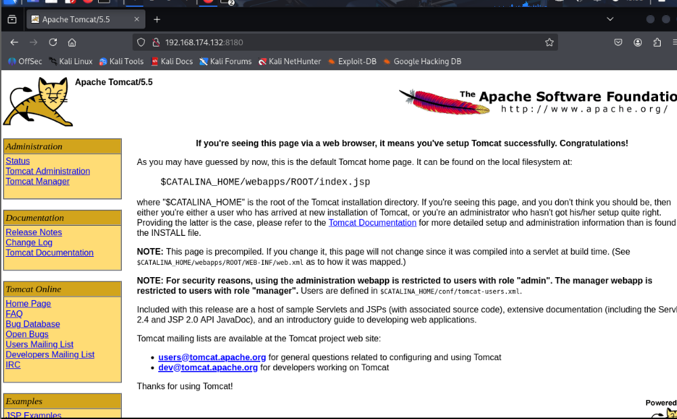This screenshot has width=677, height=419.
Task: Open a new browser tab
Action: click(157, 20)
